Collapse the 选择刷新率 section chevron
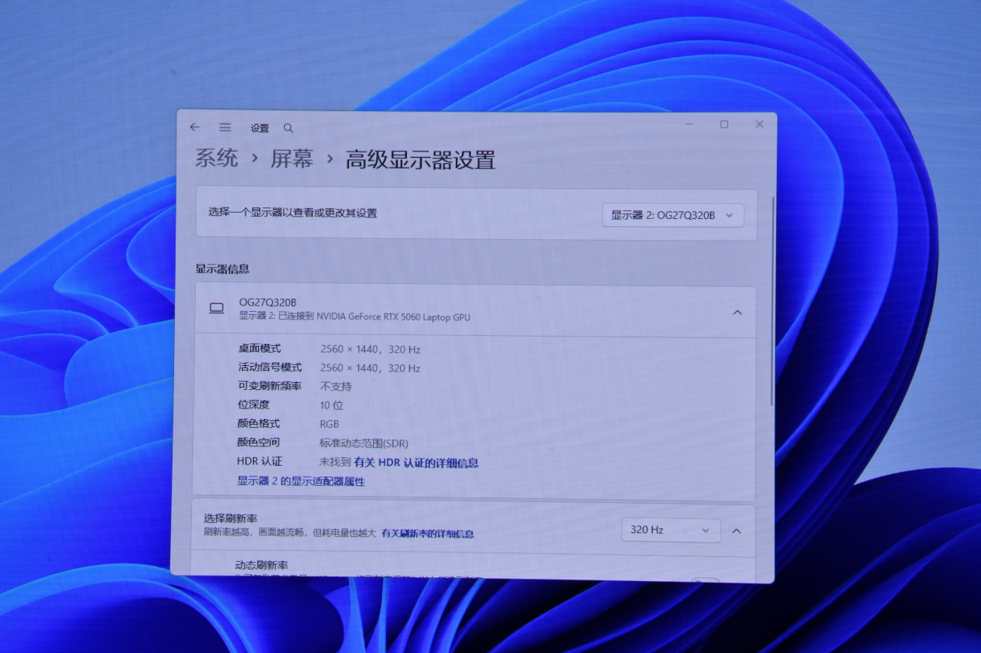Screen dimensions: 981x653 click(x=737, y=531)
